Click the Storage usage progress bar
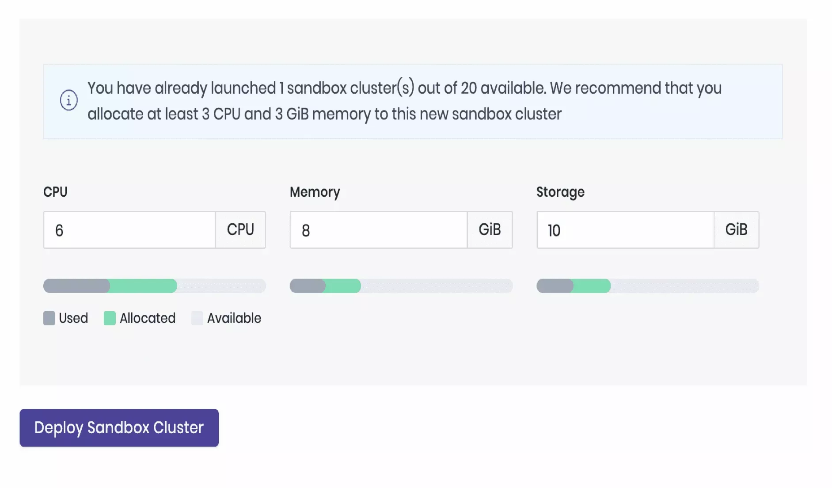 (x=647, y=286)
